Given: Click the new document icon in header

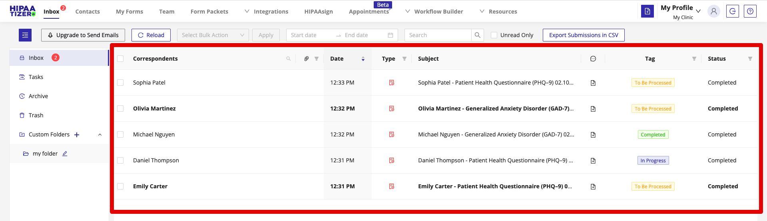Looking at the screenshot, I should [x=647, y=11].
